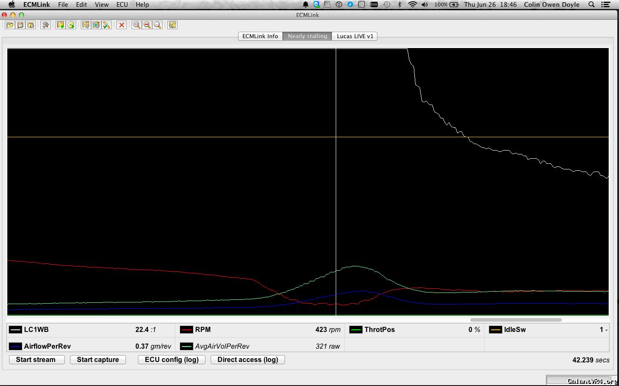This screenshot has width=619, height=386.
Task: Select the ECMLink Info tab
Action: tap(260, 36)
